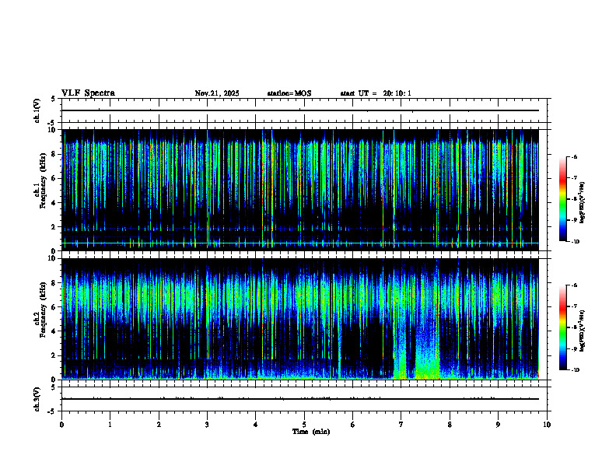
Task: Click the "Time (min)" axis title
Action: (311, 432)
